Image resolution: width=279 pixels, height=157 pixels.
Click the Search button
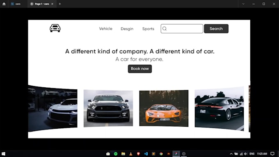pos(216,29)
